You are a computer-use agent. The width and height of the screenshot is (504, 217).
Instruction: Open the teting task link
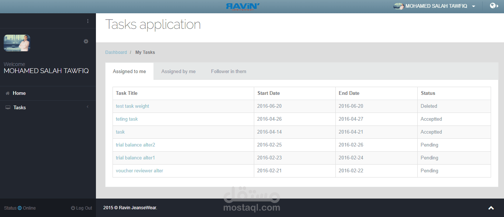click(127, 119)
